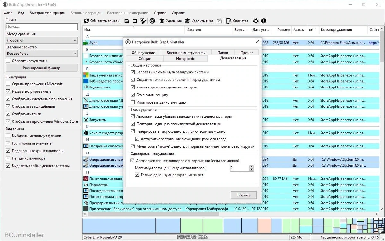Open settings via the gear icon
The image size is (385, 241).
(x=256, y=21)
